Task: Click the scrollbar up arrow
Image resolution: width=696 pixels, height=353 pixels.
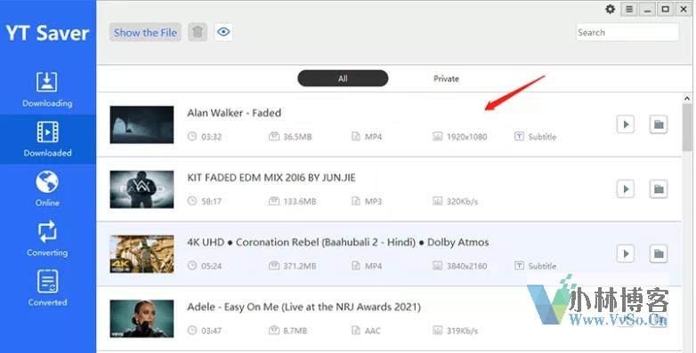Action: coord(687,99)
